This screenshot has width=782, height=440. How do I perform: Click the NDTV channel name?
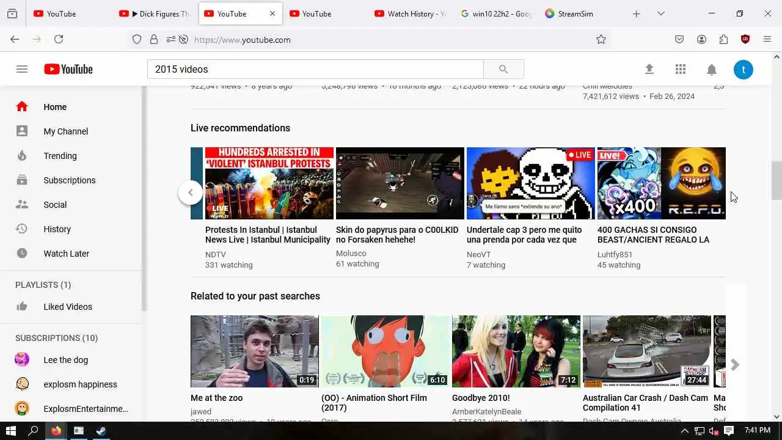(x=215, y=254)
